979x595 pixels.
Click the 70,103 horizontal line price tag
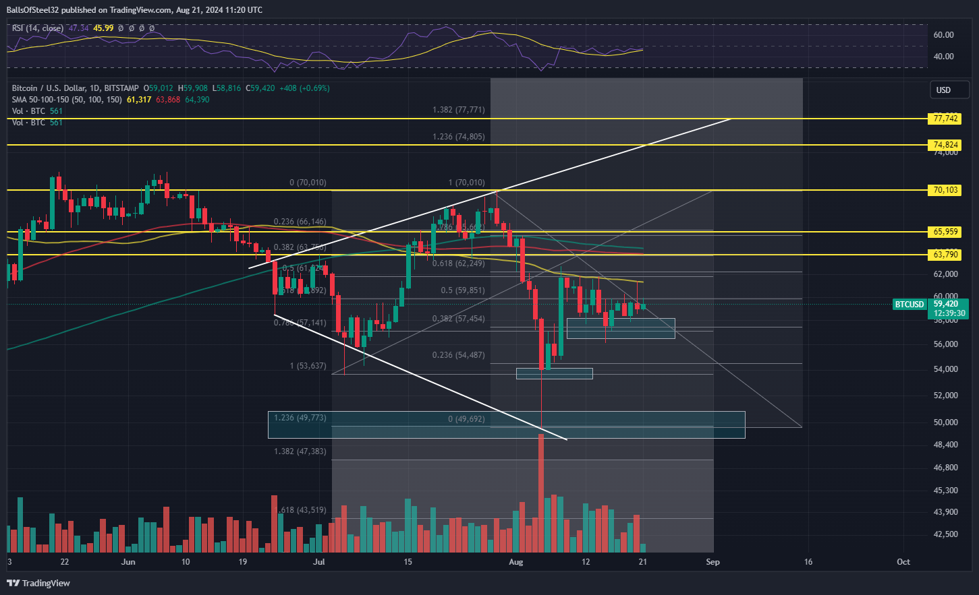[x=945, y=191]
